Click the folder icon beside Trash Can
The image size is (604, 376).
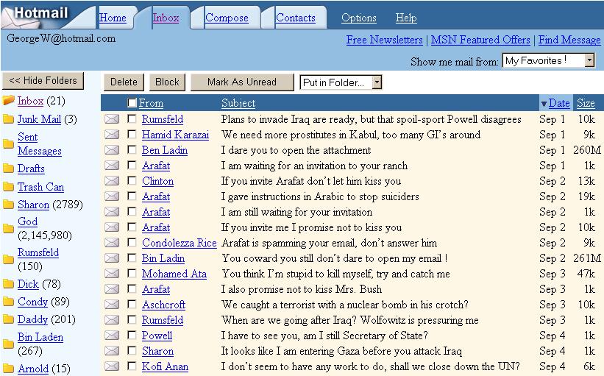click(x=9, y=187)
